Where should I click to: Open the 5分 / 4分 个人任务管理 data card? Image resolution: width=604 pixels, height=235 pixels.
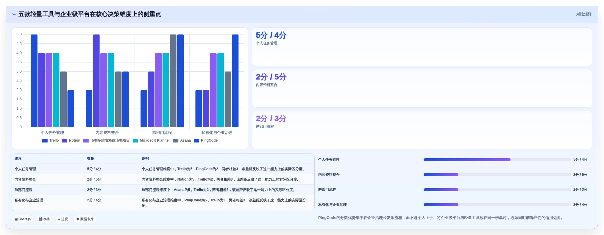tap(422, 47)
